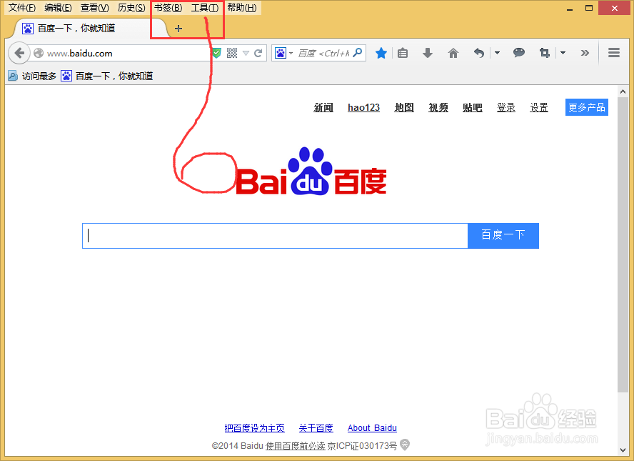Screen dimensions: 634x461
Task: Expand the undo arrow dropdown
Action: click(498, 53)
